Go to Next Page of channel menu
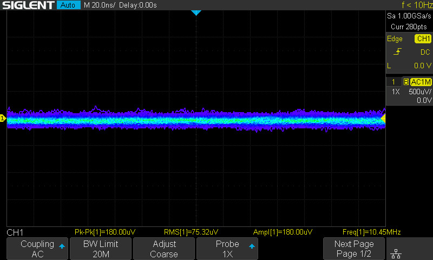The width and height of the screenshot is (433, 260). [x=354, y=249]
